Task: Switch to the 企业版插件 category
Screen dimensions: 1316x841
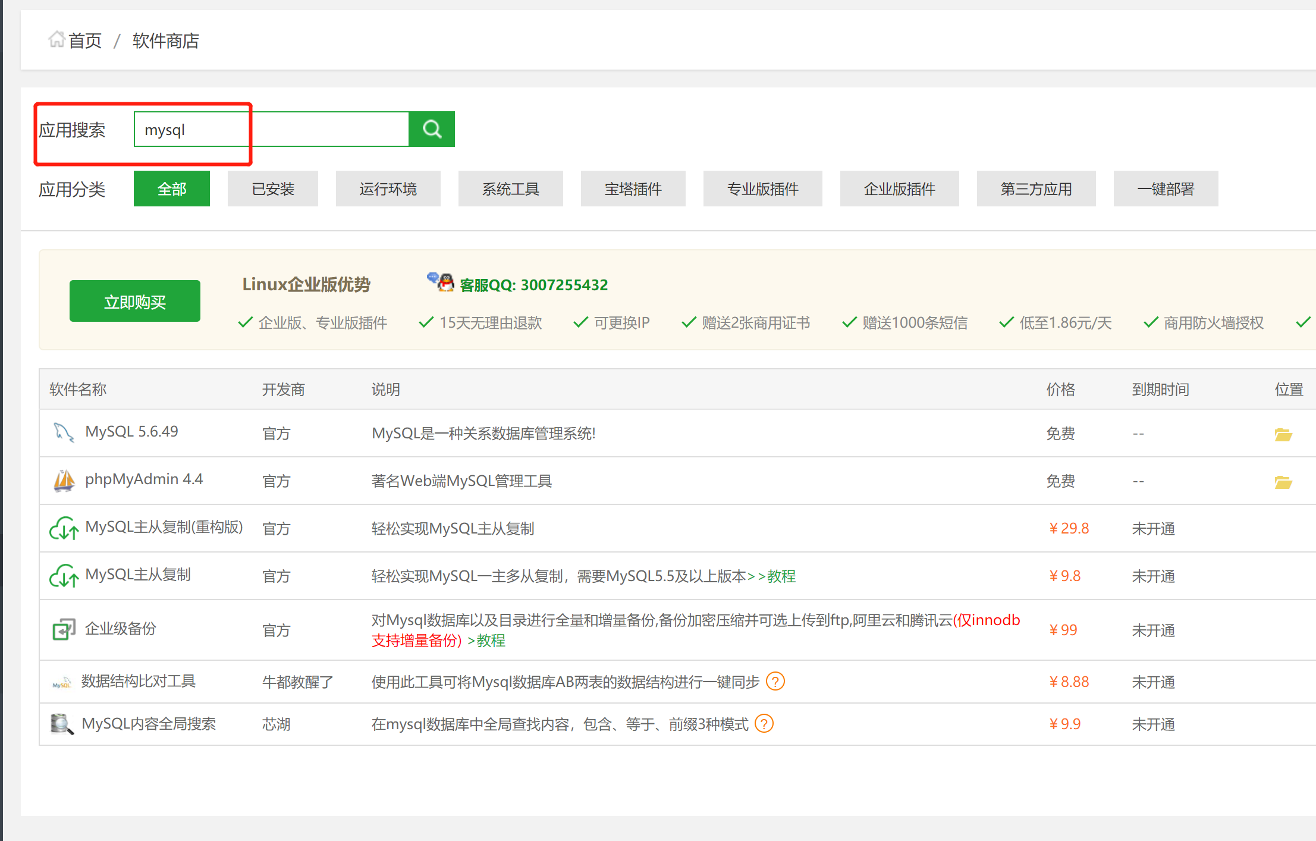Action: 900,189
